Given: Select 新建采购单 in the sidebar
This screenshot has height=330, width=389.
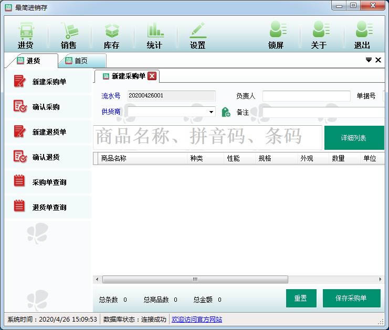Looking at the screenshot, I should pyautogui.click(x=49, y=81).
